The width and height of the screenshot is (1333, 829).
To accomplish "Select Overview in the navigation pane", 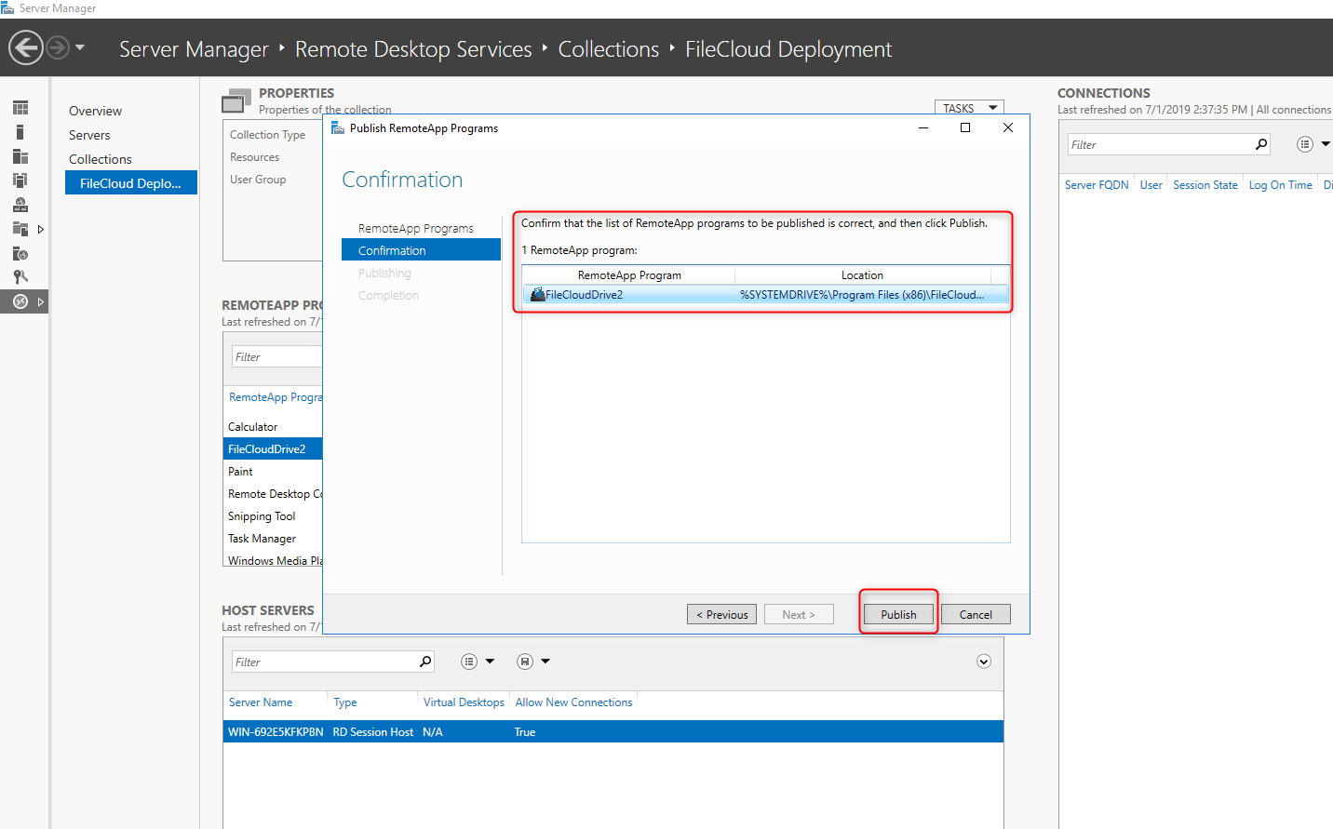I will (95, 111).
